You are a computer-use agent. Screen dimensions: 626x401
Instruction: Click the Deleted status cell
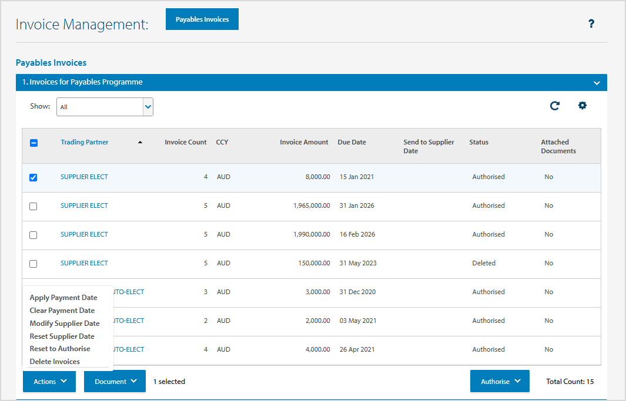tap(484, 262)
